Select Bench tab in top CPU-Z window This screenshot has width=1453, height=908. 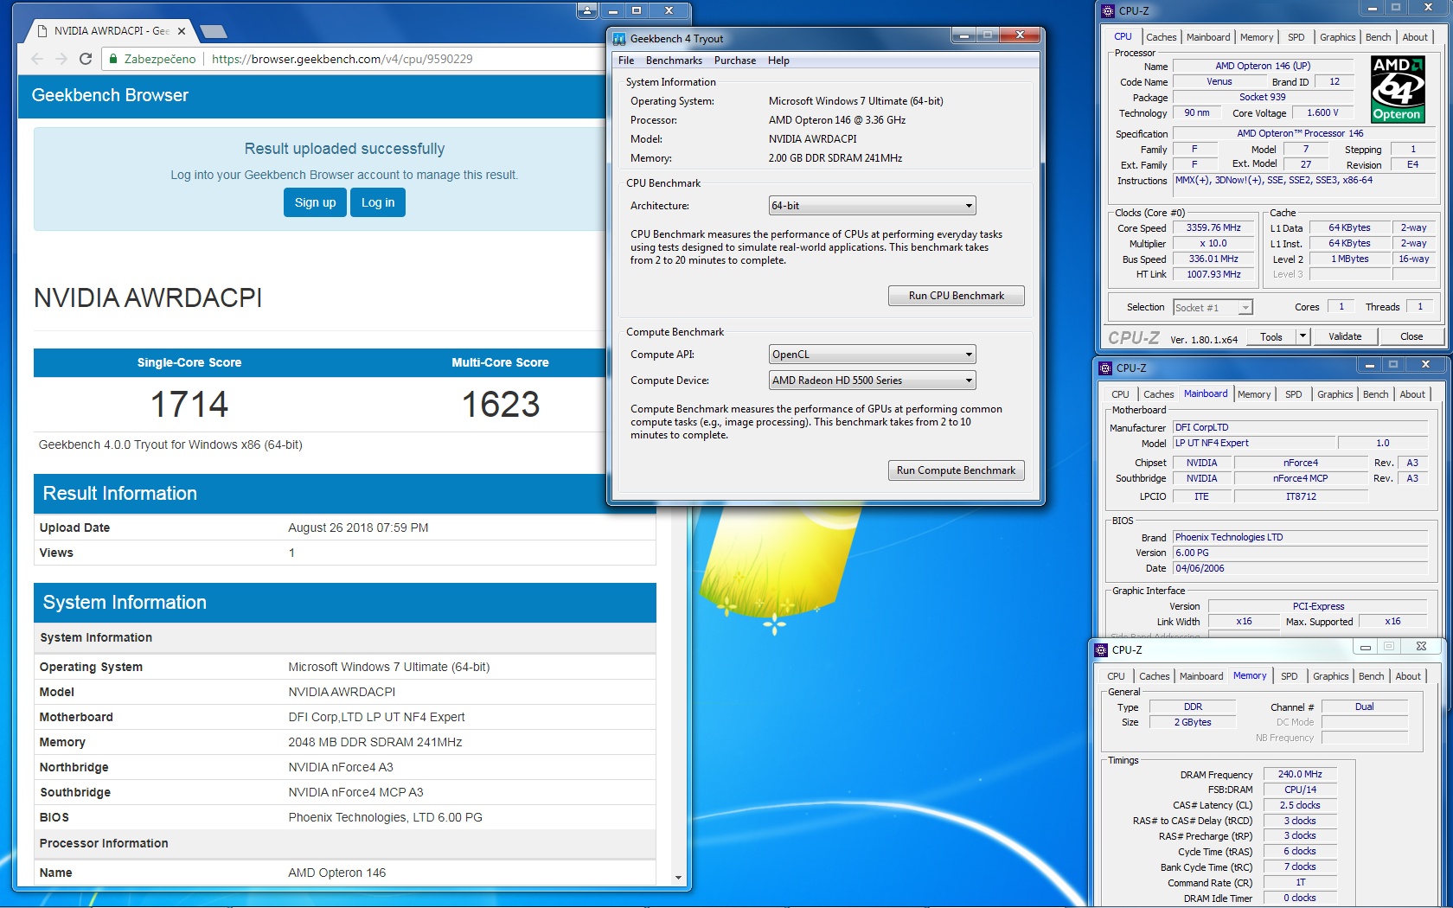click(x=1378, y=37)
